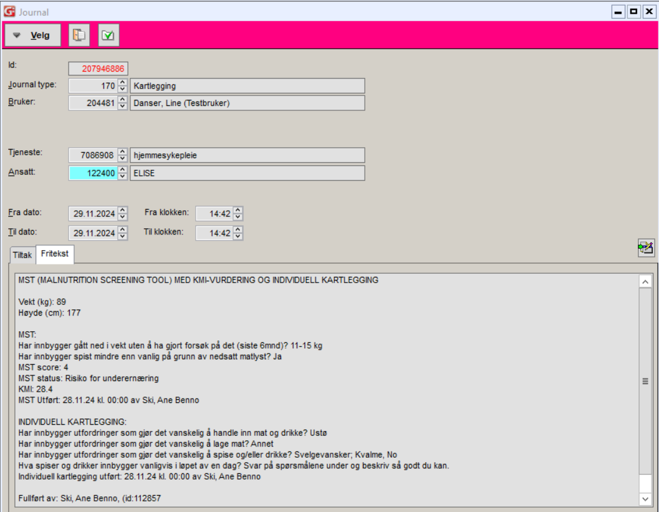The width and height of the screenshot is (659, 512).
Task: Click the Ansatt spinner next to 122400
Action: click(123, 173)
